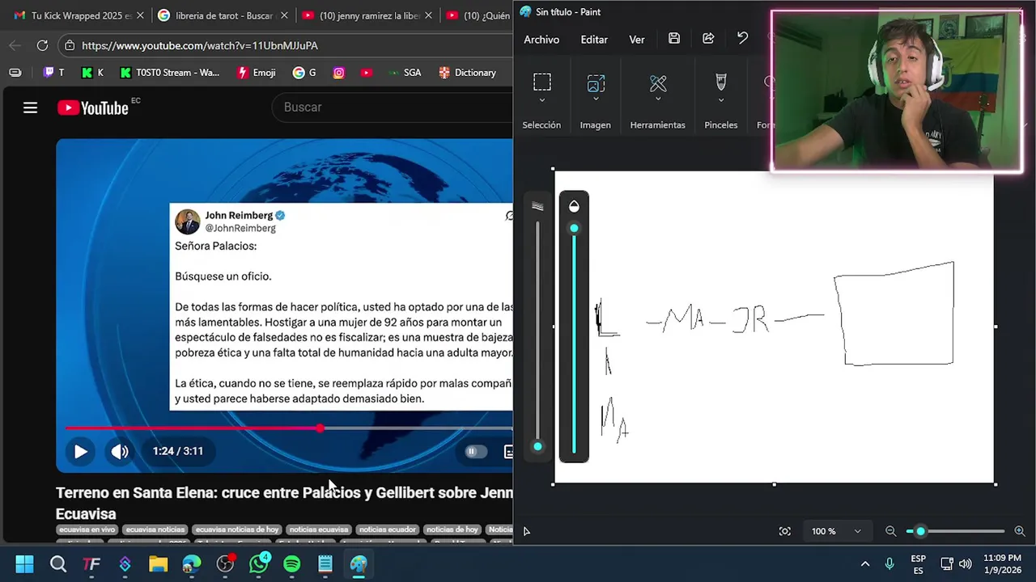1036x582 pixels.
Task: Click the share icon in Paint
Action: (708, 39)
